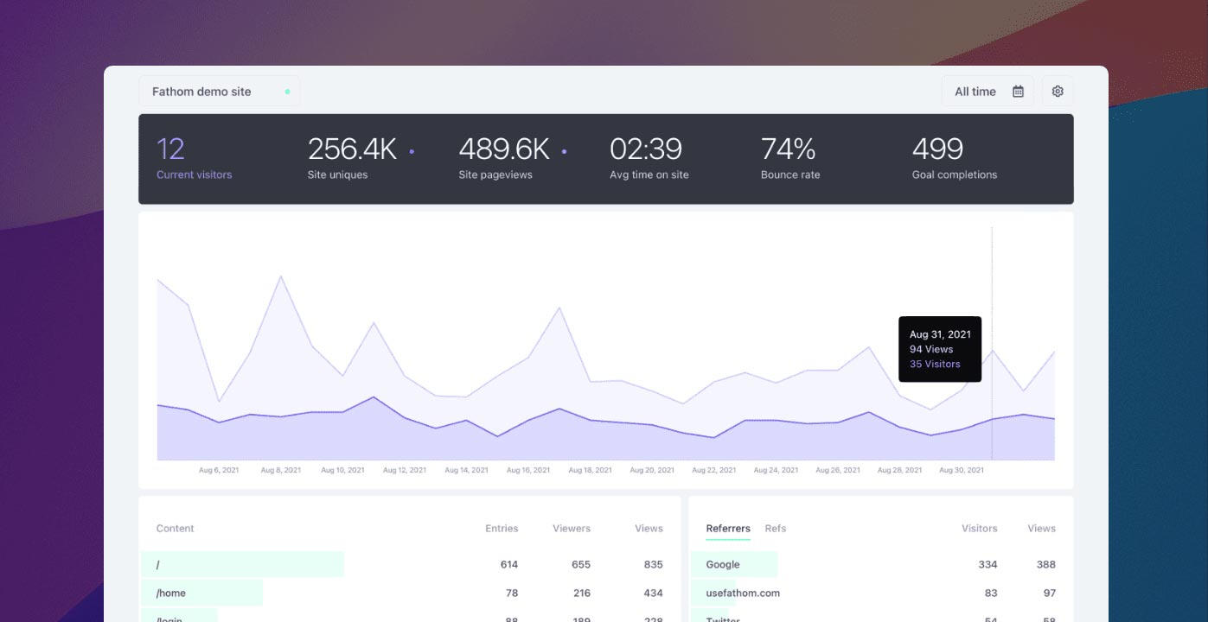Click the /home content row
Viewport: 1208px width, 622px height.
pos(171,593)
